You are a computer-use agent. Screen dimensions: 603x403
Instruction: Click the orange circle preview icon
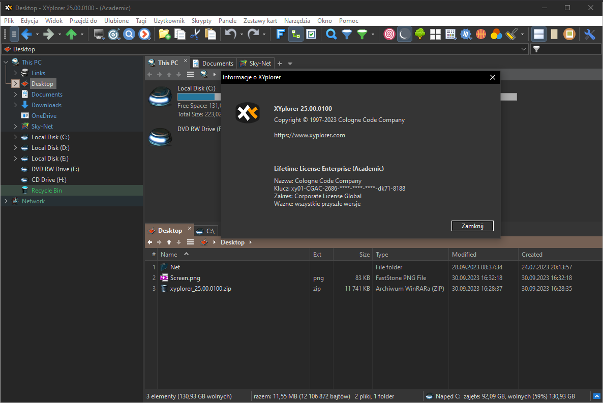tap(569, 35)
